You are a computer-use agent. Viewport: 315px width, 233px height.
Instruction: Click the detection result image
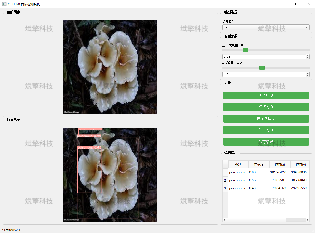pos(110,175)
